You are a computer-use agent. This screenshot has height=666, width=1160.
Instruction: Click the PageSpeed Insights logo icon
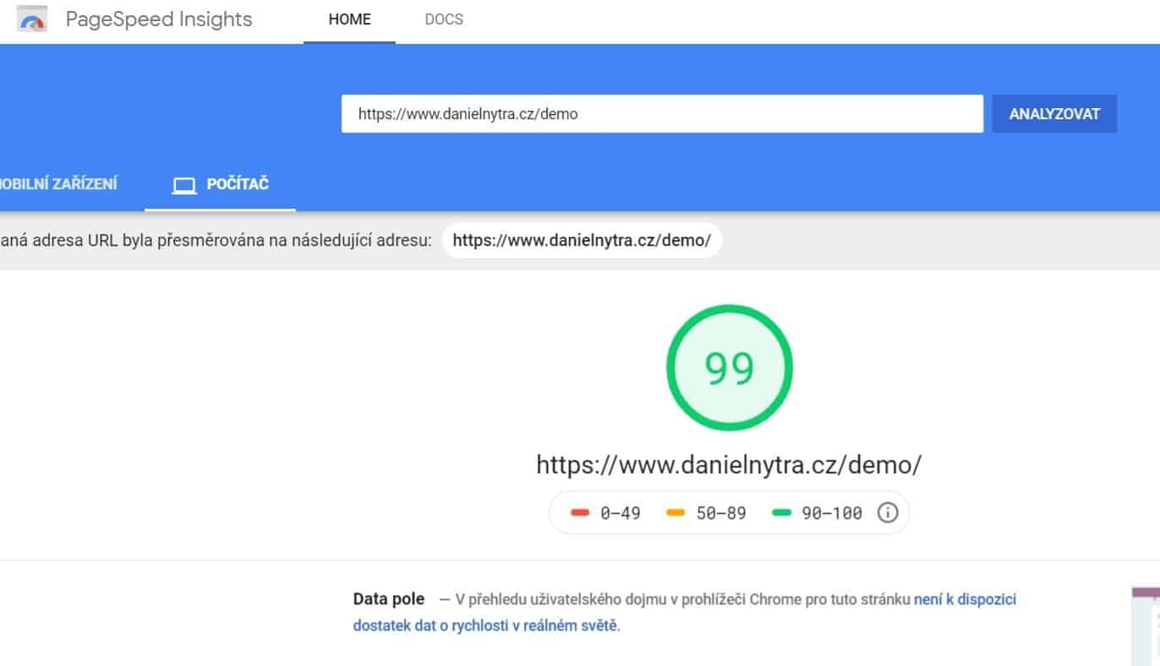(x=32, y=19)
